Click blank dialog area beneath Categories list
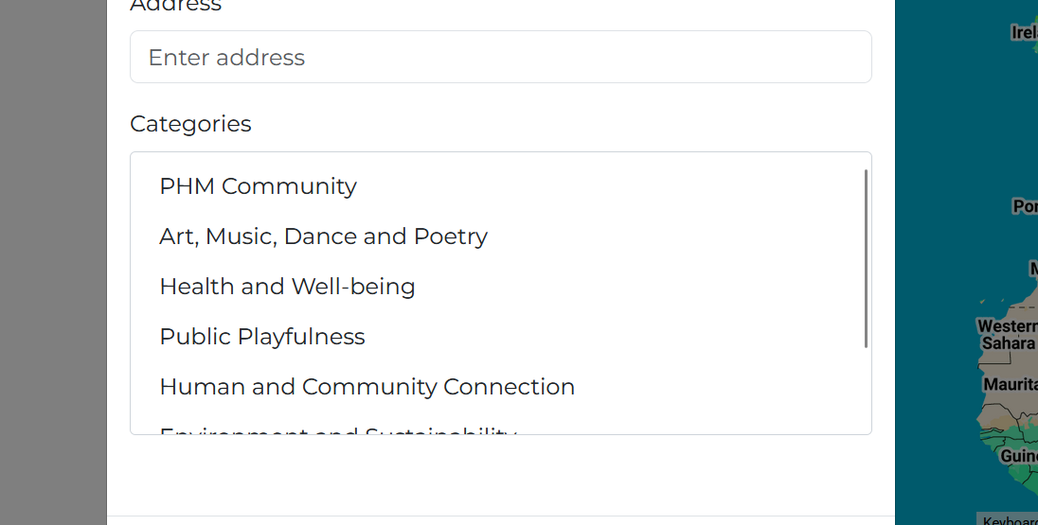 500,475
